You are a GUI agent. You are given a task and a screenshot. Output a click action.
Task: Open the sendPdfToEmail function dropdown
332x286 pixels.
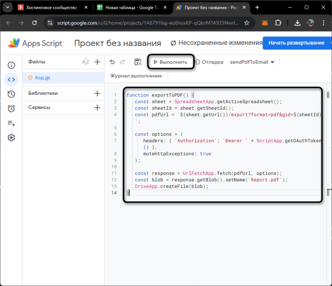252,62
